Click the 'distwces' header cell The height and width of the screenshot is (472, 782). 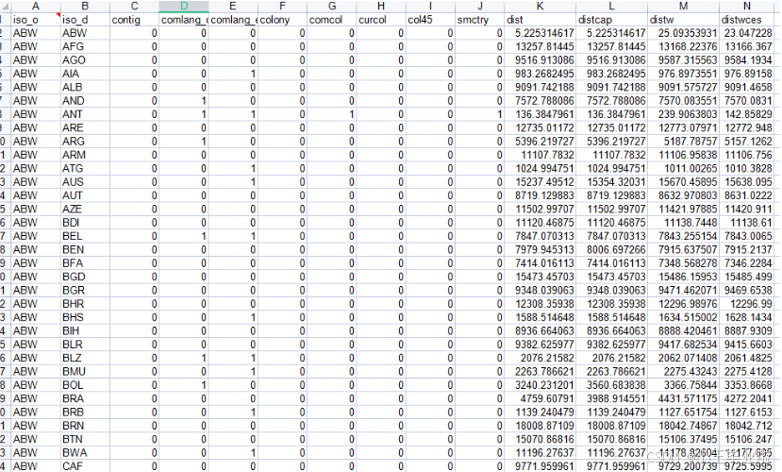(746, 20)
